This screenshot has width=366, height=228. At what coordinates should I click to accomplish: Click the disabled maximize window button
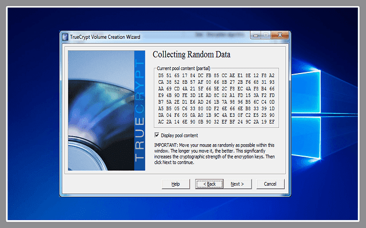[x=266, y=35]
